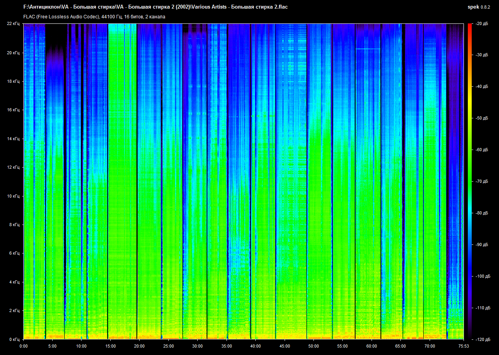Click the 0:00 time axis label
The image size is (499, 355).
click(x=23, y=346)
